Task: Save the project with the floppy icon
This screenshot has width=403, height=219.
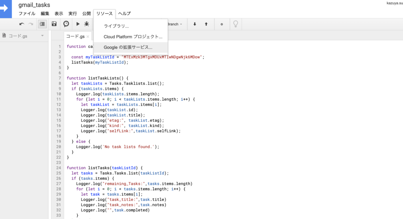Action: point(54,24)
